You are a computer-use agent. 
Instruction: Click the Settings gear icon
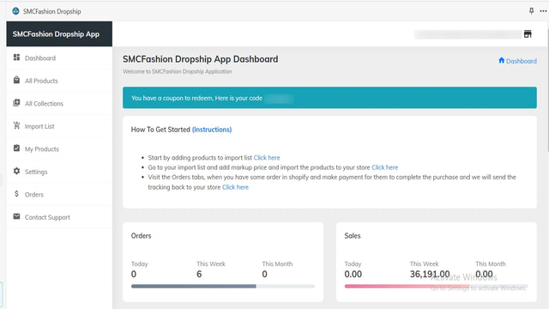click(16, 171)
